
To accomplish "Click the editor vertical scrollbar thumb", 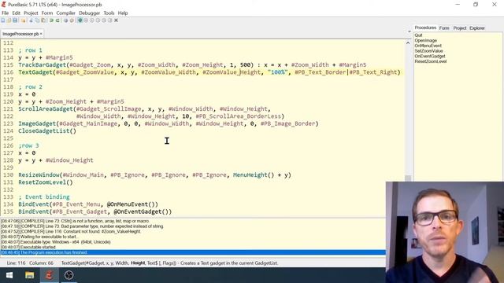I will tap(408, 178).
